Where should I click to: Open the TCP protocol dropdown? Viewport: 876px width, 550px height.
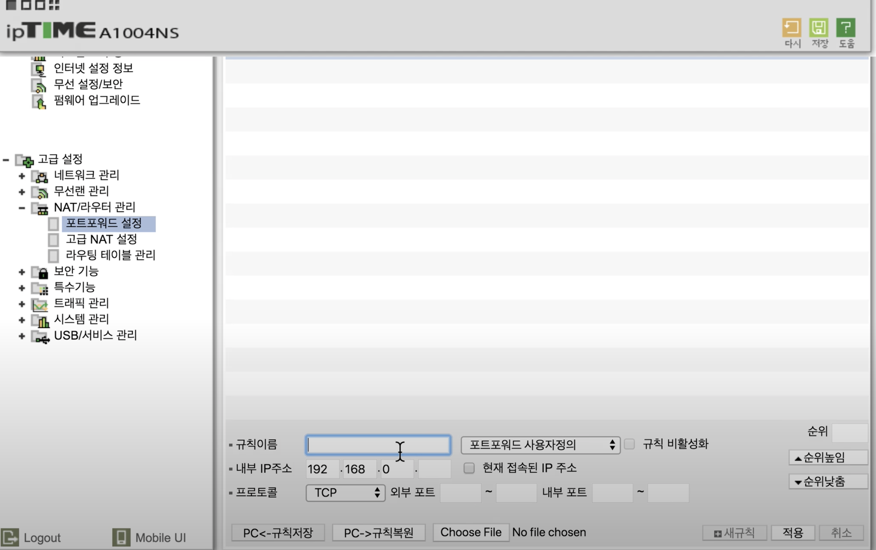pos(345,492)
